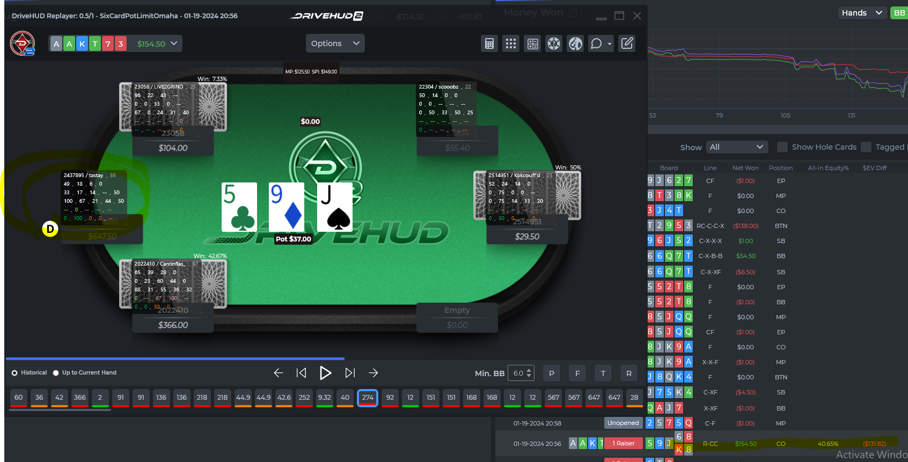Enable the Show Hole Cards checkbox
908x462 pixels.
(782, 147)
